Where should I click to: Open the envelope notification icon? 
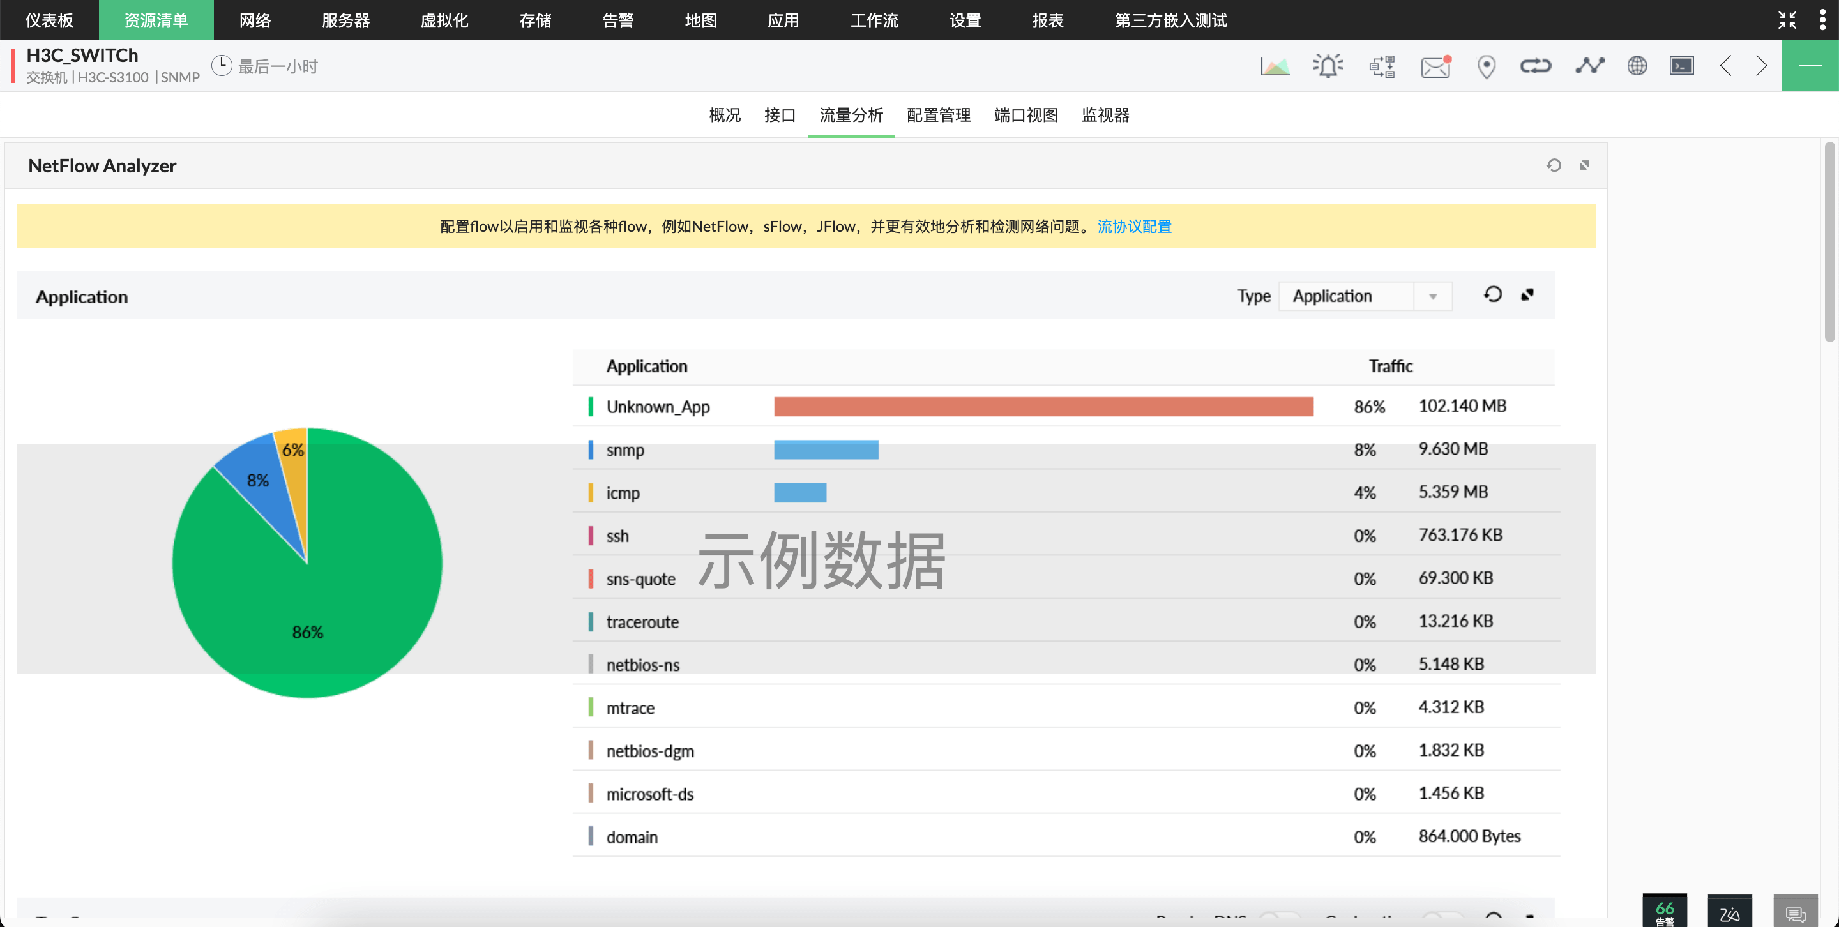point(1435,66)
